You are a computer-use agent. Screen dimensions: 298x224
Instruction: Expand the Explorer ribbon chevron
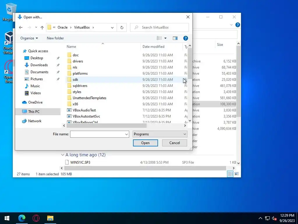click(x=231, y=25)
